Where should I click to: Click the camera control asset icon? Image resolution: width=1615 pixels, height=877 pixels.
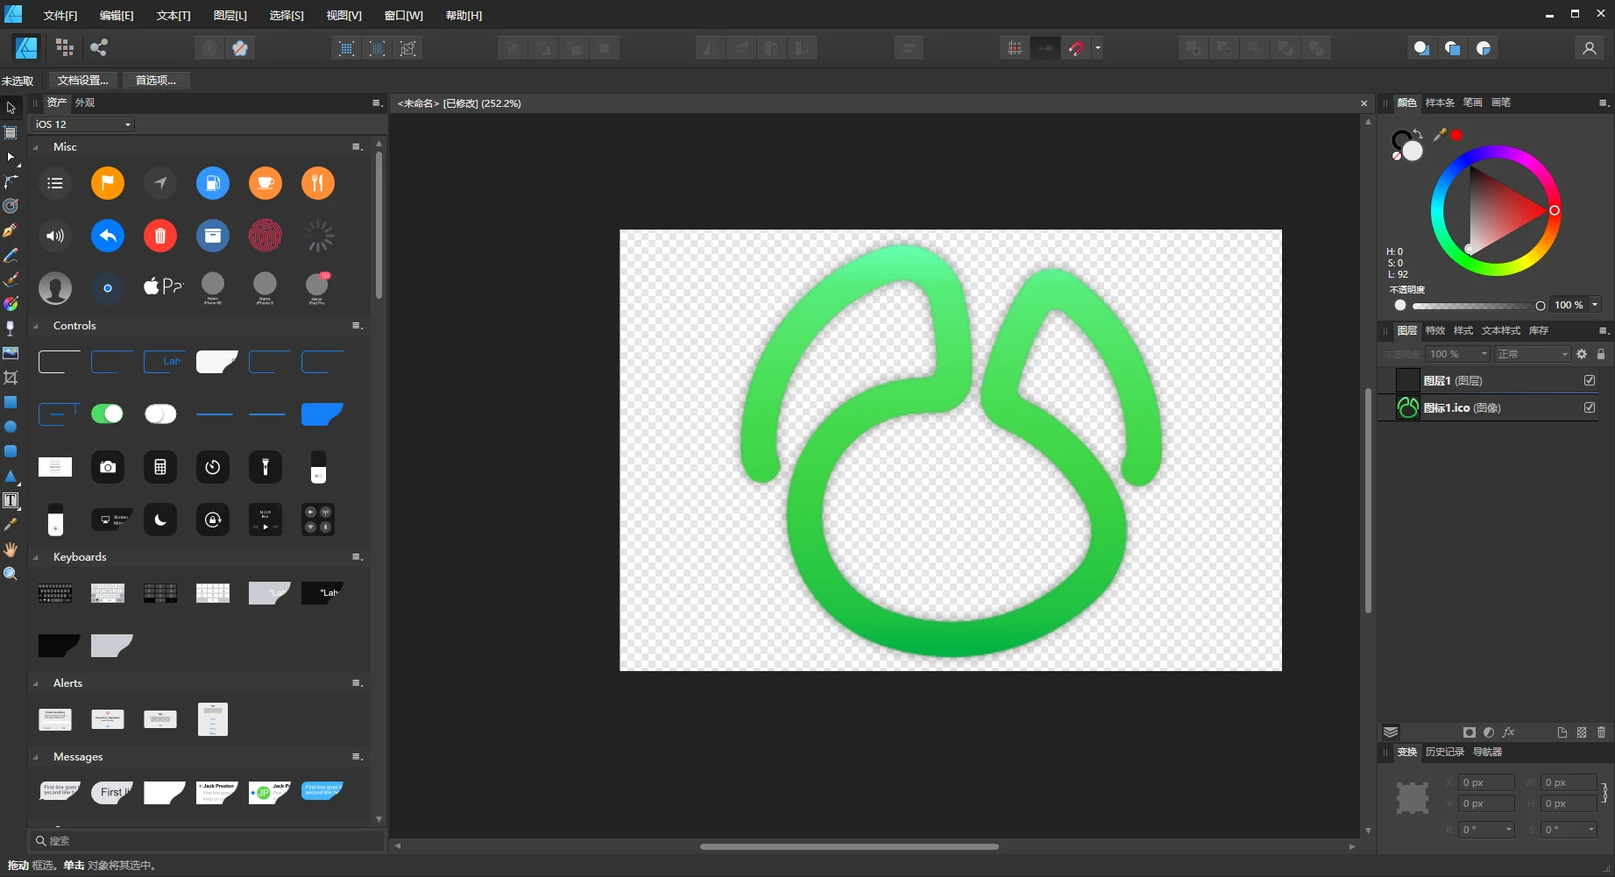(x=108, y=467)
